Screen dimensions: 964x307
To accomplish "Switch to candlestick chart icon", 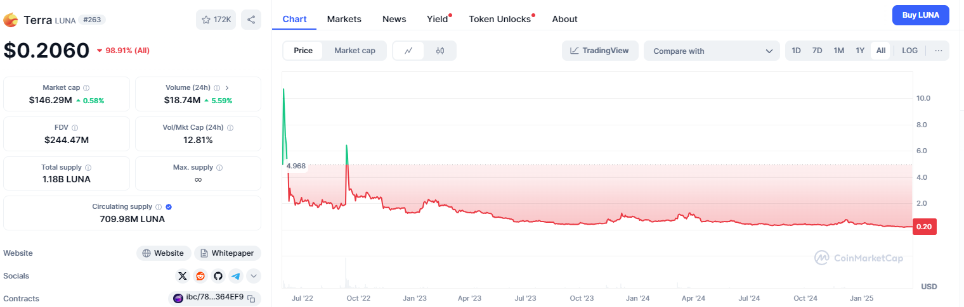I will [x=440, y=51].
